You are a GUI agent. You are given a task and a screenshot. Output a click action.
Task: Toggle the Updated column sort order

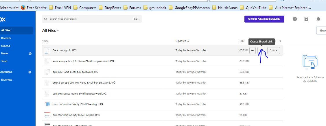point(182,41)
